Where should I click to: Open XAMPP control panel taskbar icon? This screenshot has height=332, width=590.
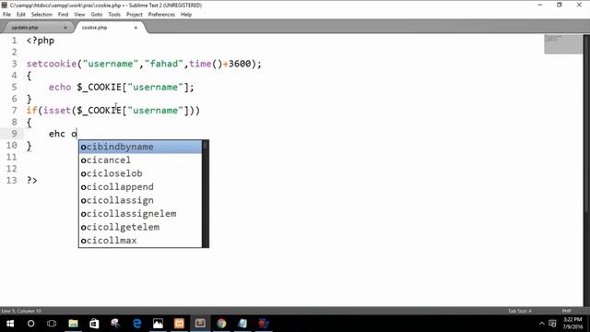tap(179, 324)
